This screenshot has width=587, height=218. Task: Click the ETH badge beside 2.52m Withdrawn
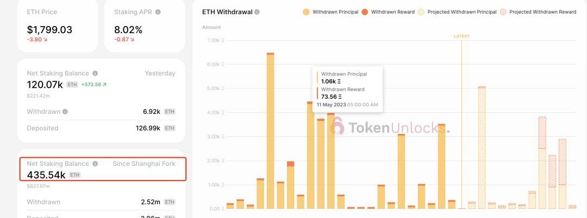click(x=170, y=202)
